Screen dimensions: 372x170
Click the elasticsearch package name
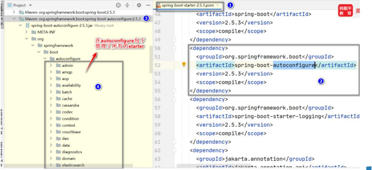coord(73,165)
